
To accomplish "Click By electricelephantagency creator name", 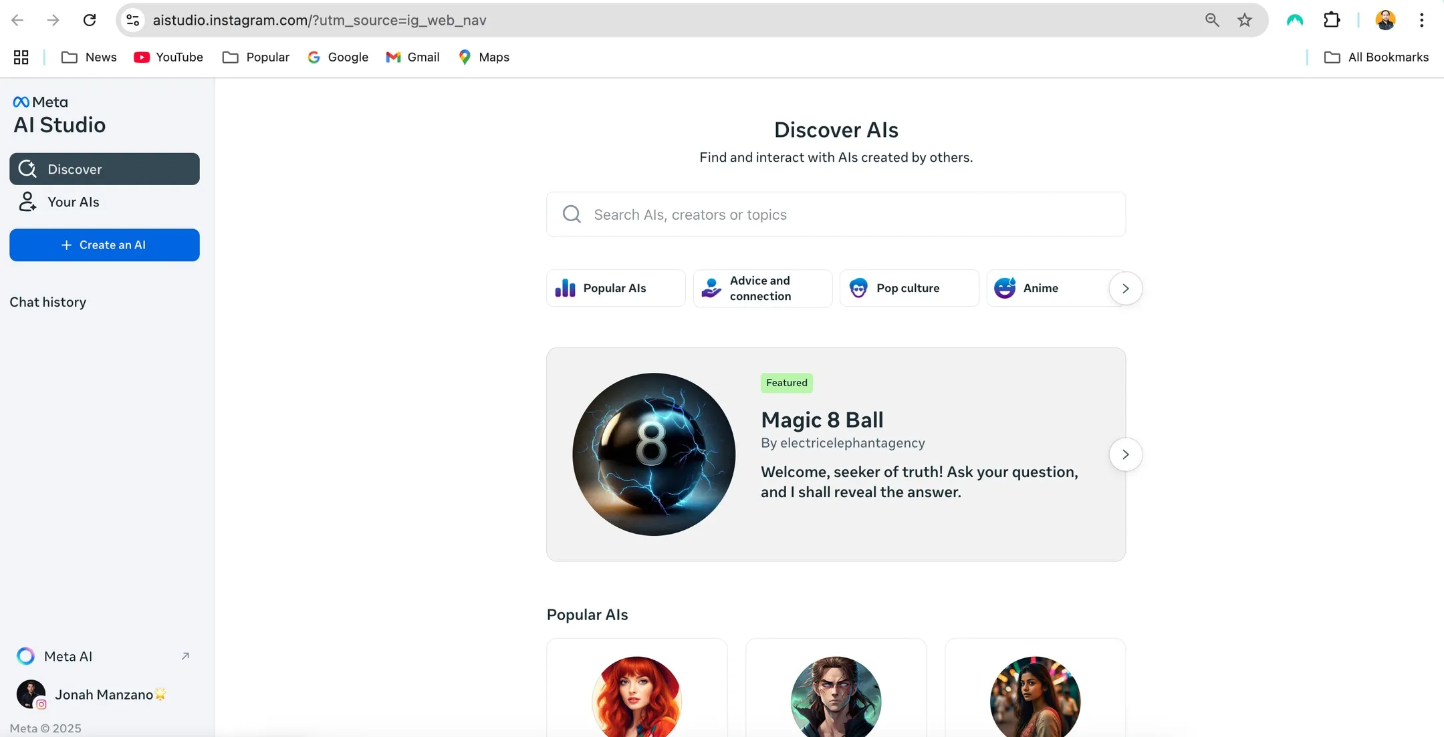I will [x=843, y=443].
